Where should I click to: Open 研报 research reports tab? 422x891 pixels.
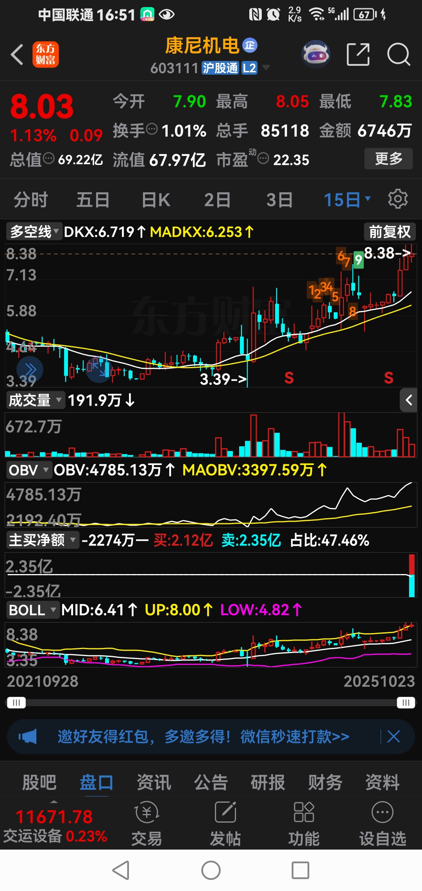click(268, 782)
